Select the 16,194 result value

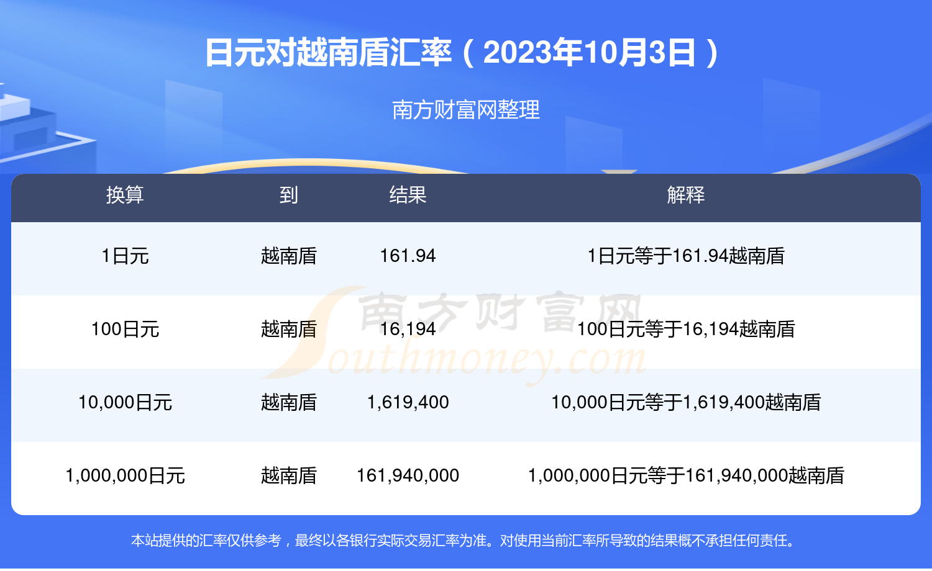coord(408,329)
